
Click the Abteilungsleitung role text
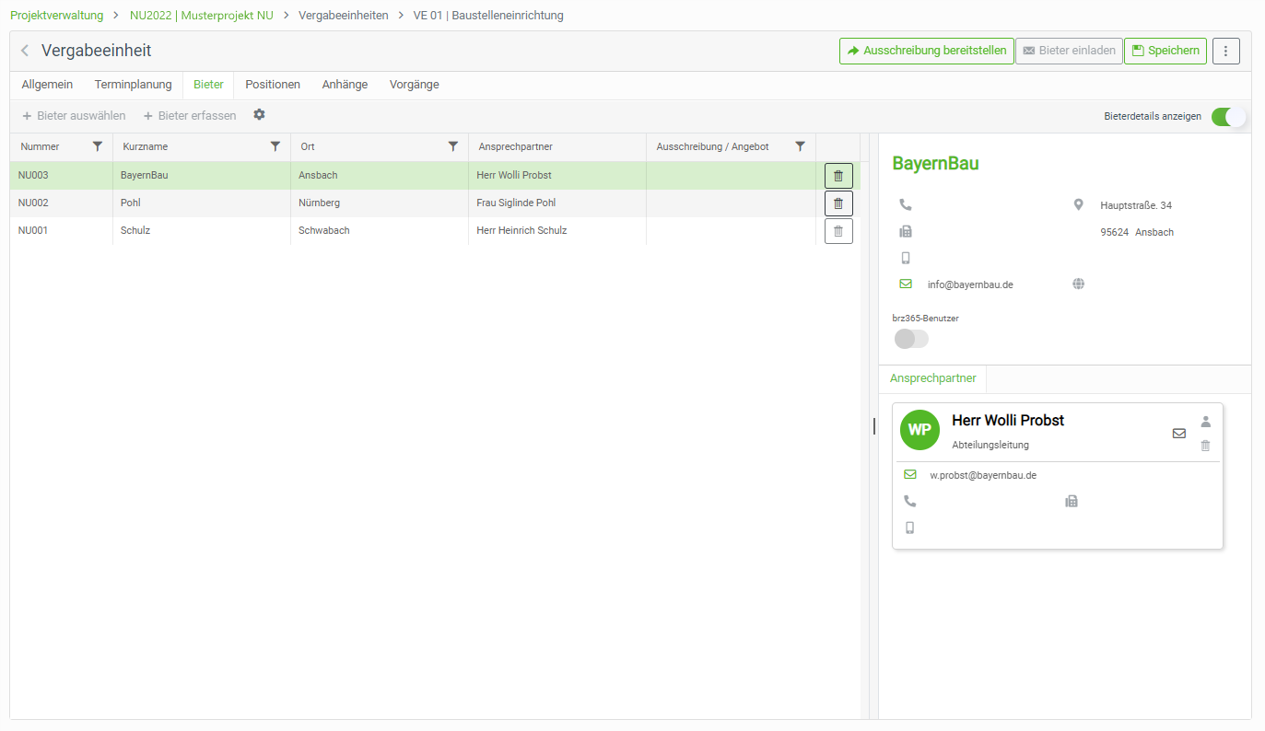coord(990,445)
